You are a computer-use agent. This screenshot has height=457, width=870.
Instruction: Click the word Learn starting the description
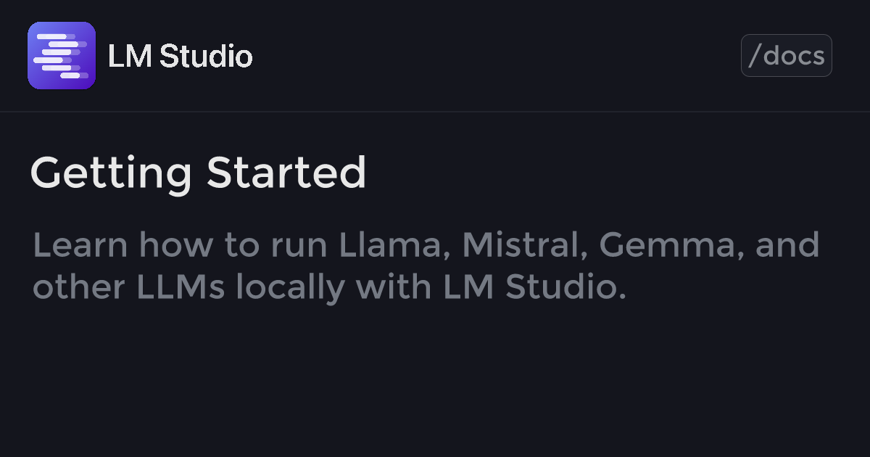tap(80, 245)
